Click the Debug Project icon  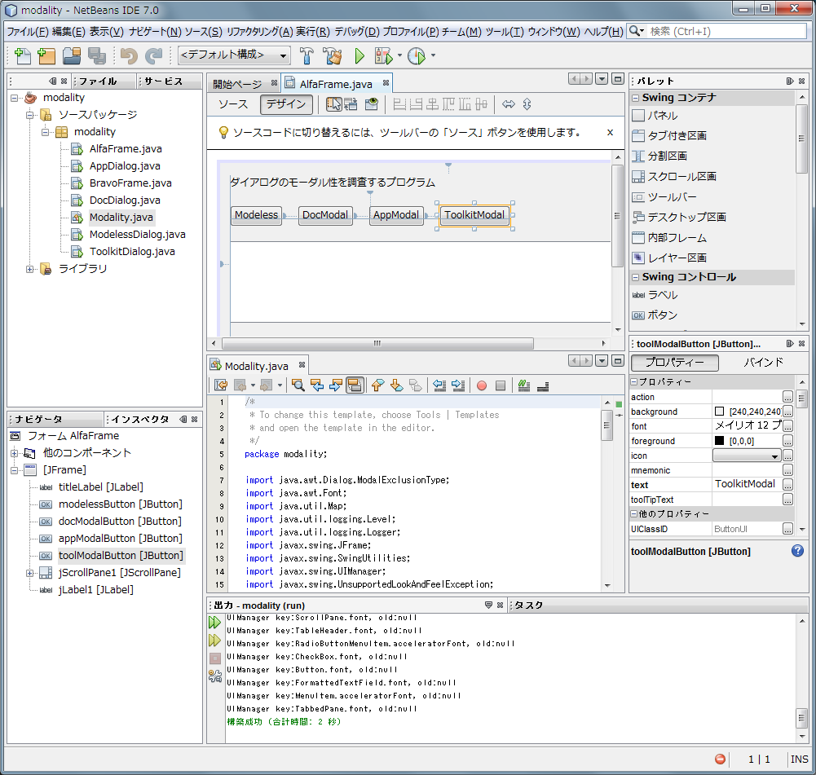(383, 55)
